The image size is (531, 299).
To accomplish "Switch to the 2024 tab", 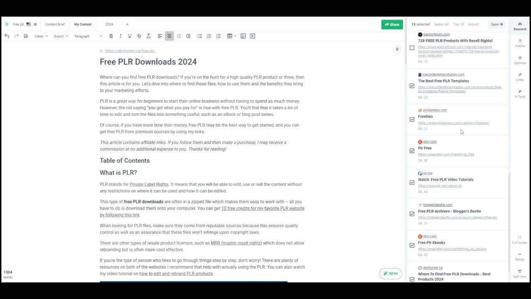I will (109, 25).
